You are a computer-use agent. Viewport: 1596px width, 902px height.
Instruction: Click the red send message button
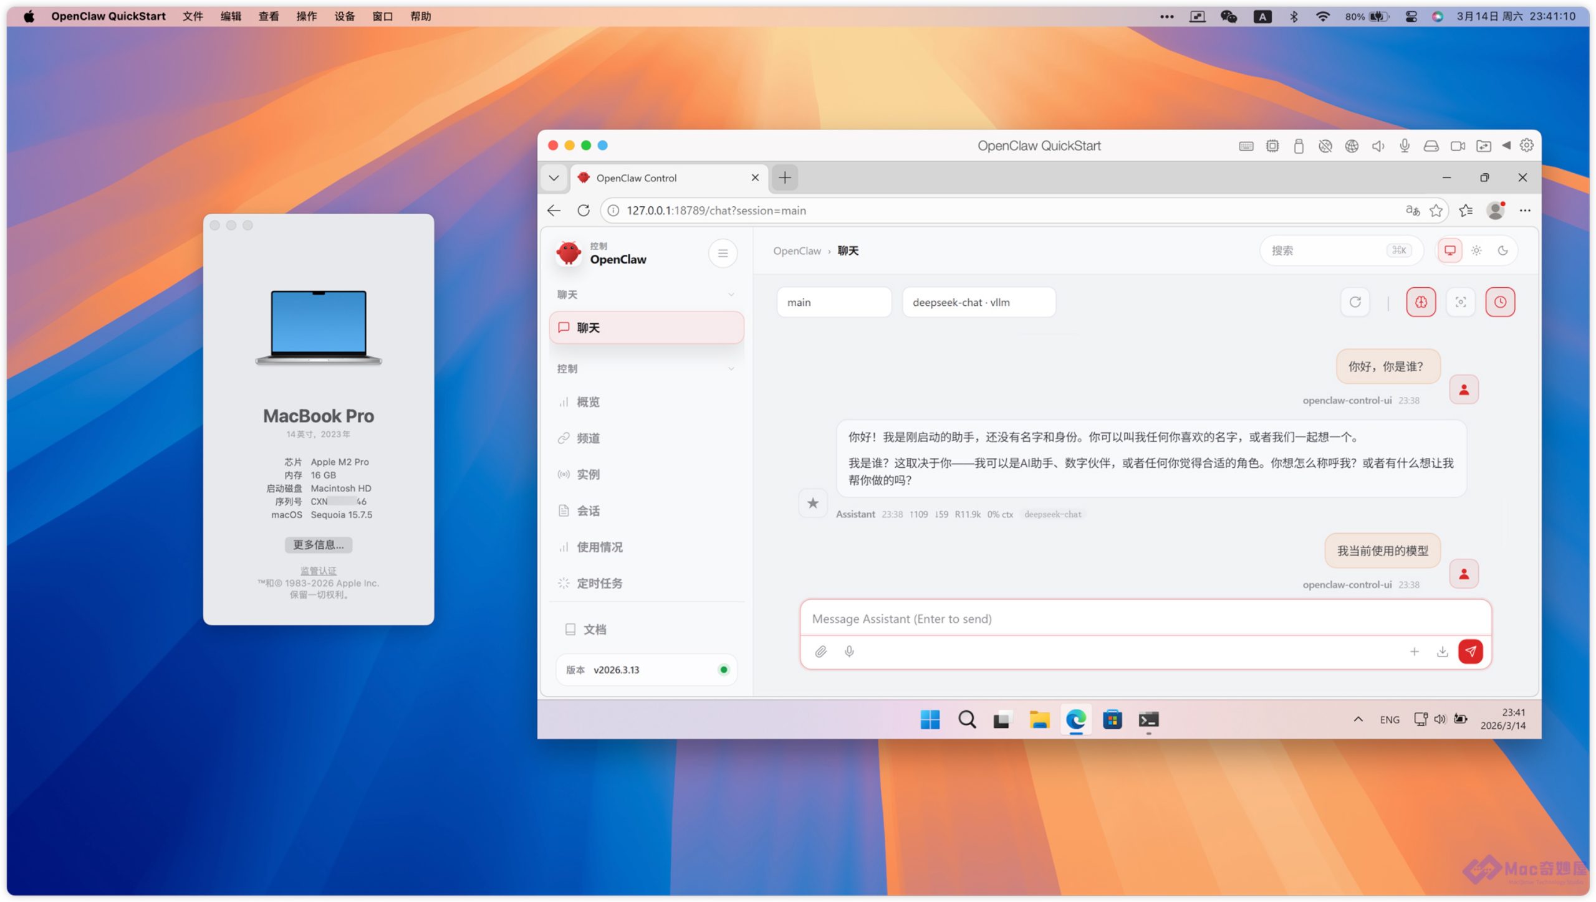(x=1469, y=652)
